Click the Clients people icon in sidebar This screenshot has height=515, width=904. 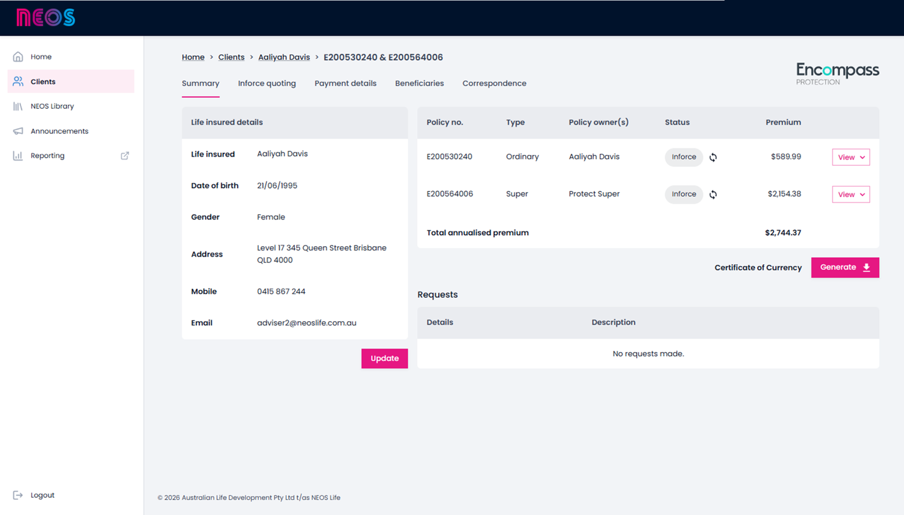tap(18, 81)
